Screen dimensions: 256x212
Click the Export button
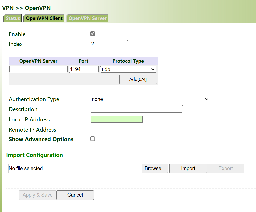pos(225,168)
